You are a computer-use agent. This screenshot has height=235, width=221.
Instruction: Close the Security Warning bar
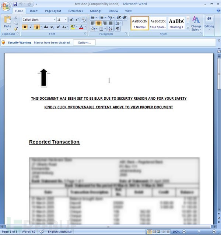pyautogui.click(x=219, y=40)
